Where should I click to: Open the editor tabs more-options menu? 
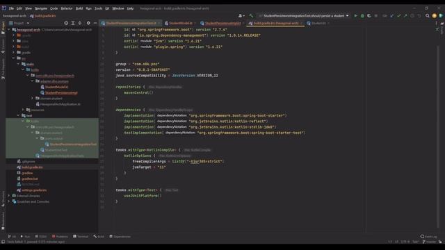pos(436,23)
